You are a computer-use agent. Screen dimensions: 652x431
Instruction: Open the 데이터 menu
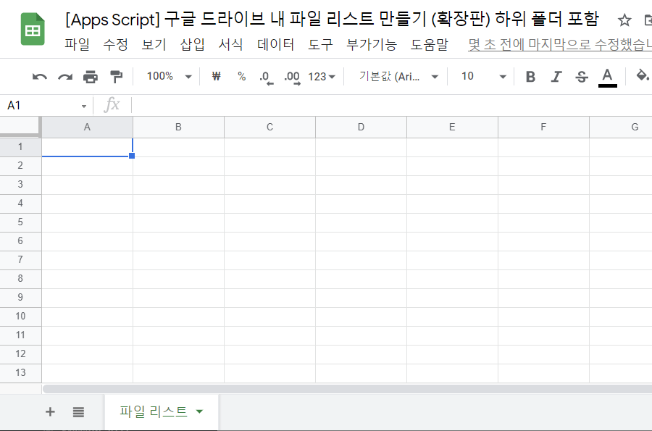click(x=276, y=45)
